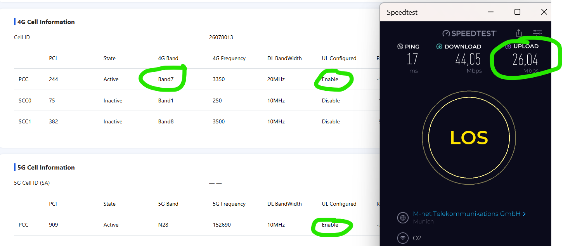Click the ping icon
563x246 pixels.
(400, 47)
